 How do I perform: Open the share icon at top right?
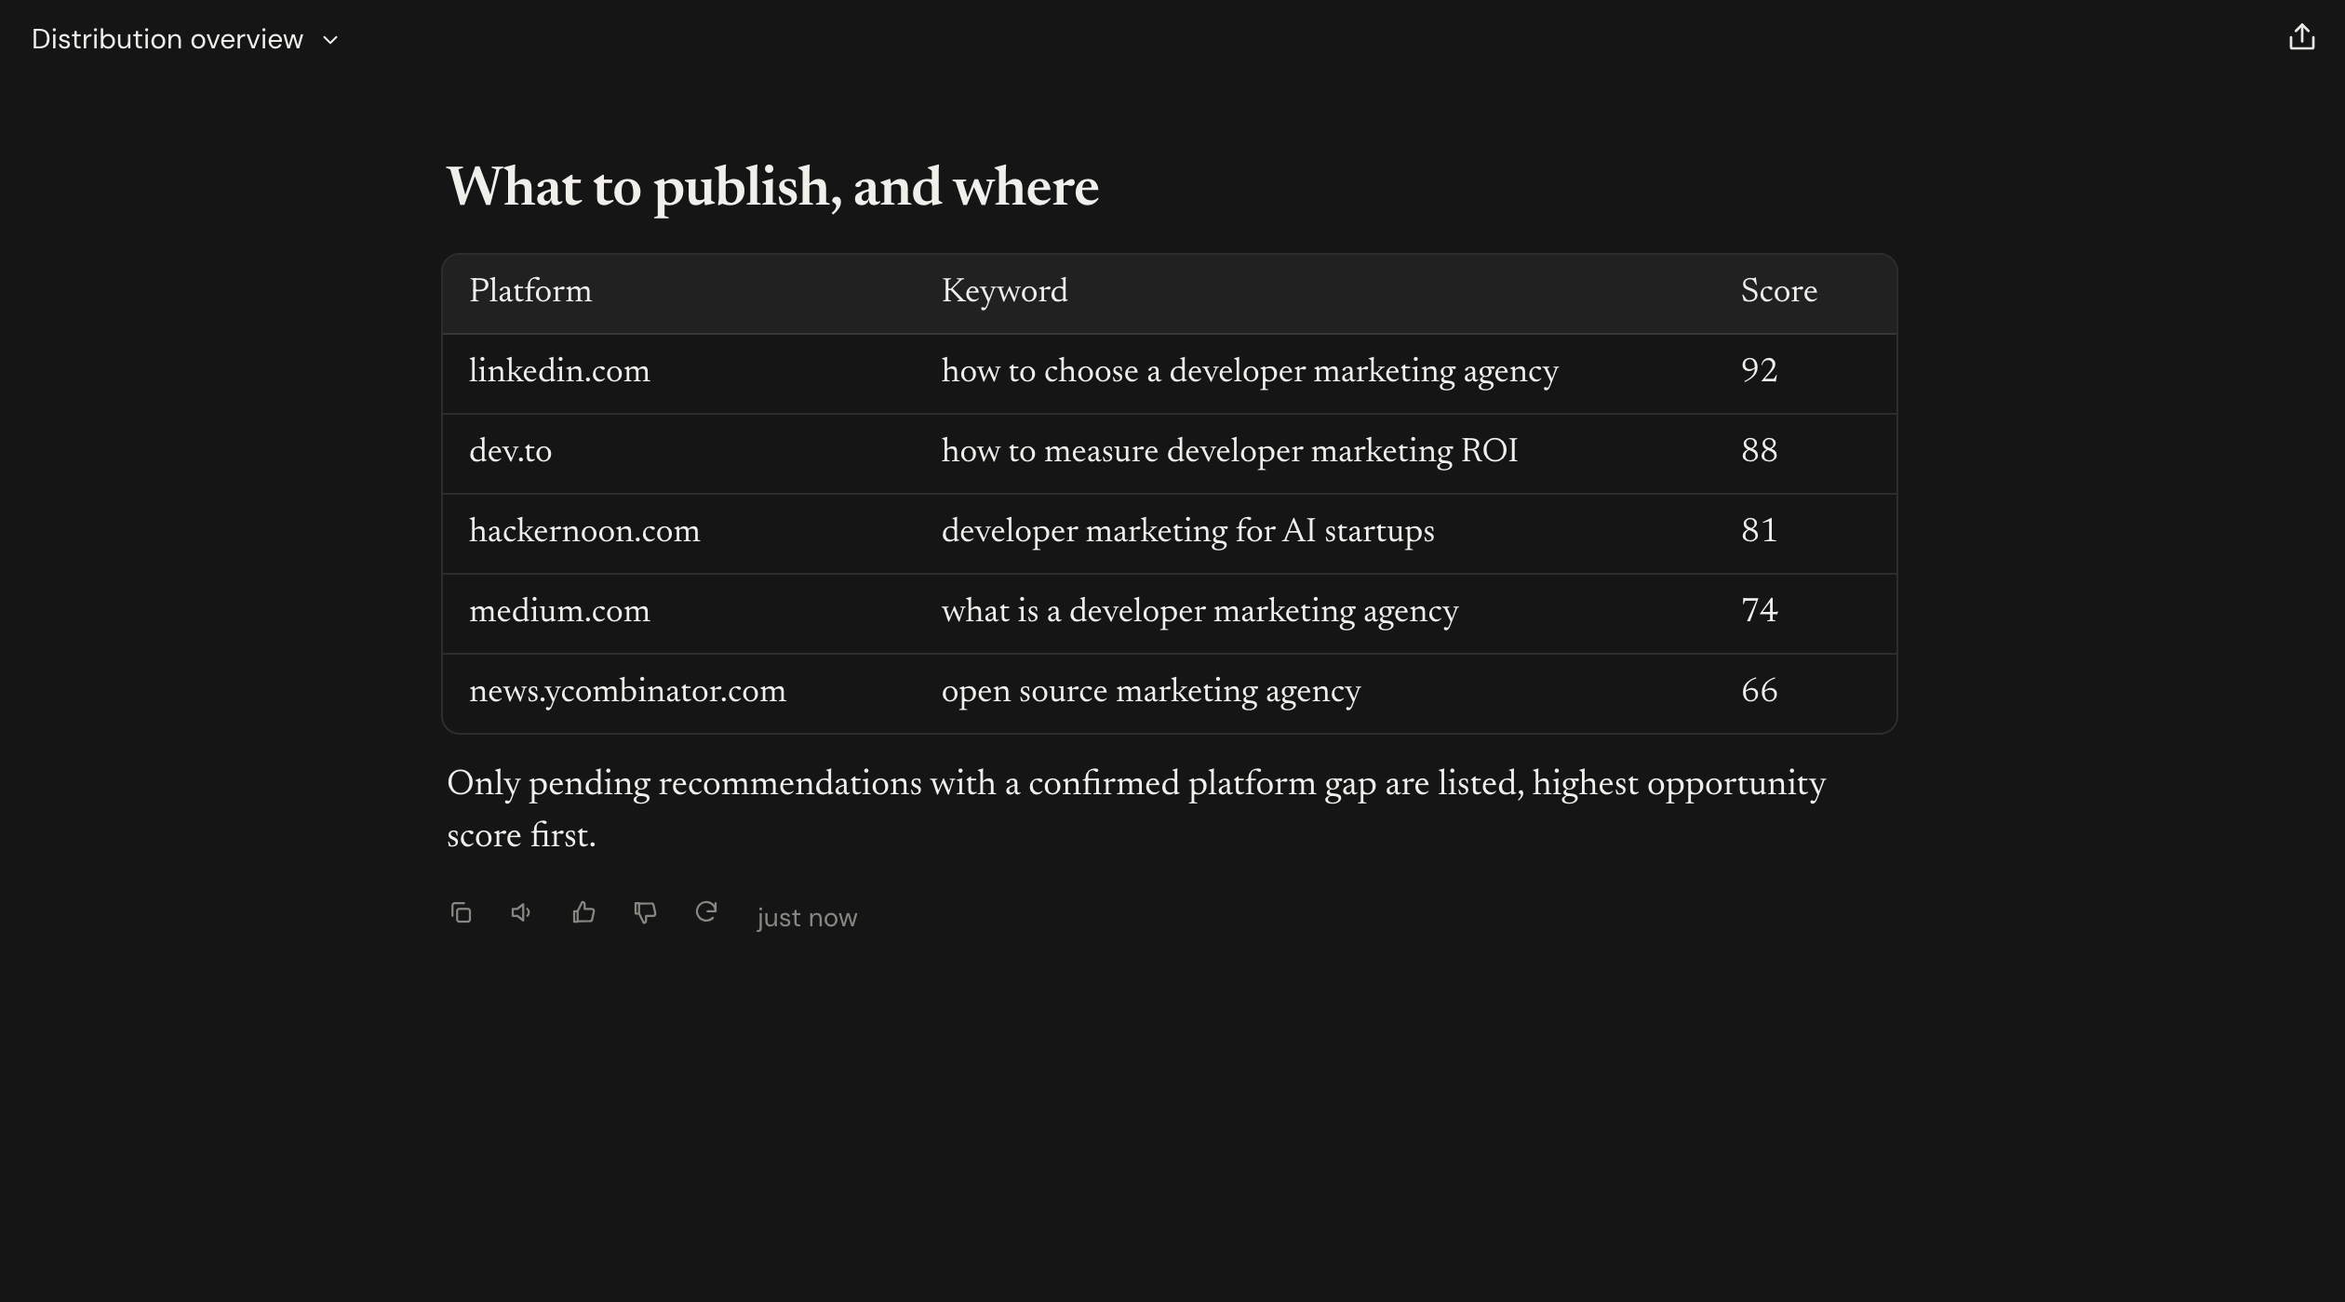click(2301, 37)
